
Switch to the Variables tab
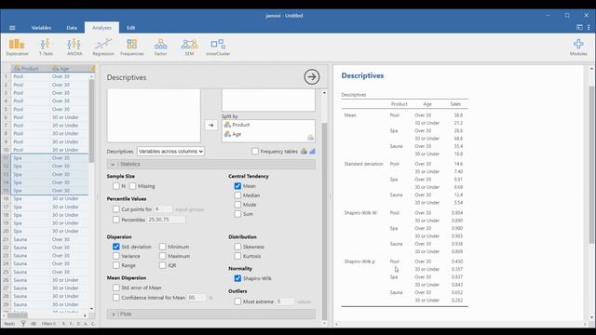tap(41, 28)
